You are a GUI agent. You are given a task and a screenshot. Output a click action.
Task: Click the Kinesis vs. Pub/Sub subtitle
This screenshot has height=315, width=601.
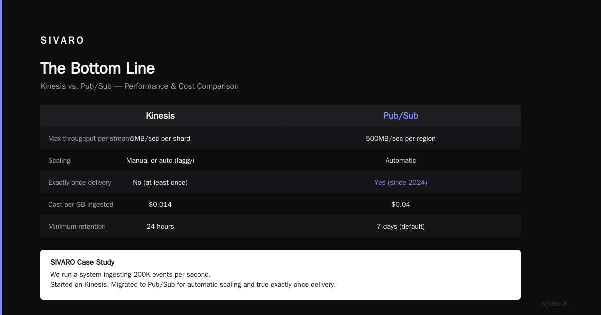click(x=139, y=86)
